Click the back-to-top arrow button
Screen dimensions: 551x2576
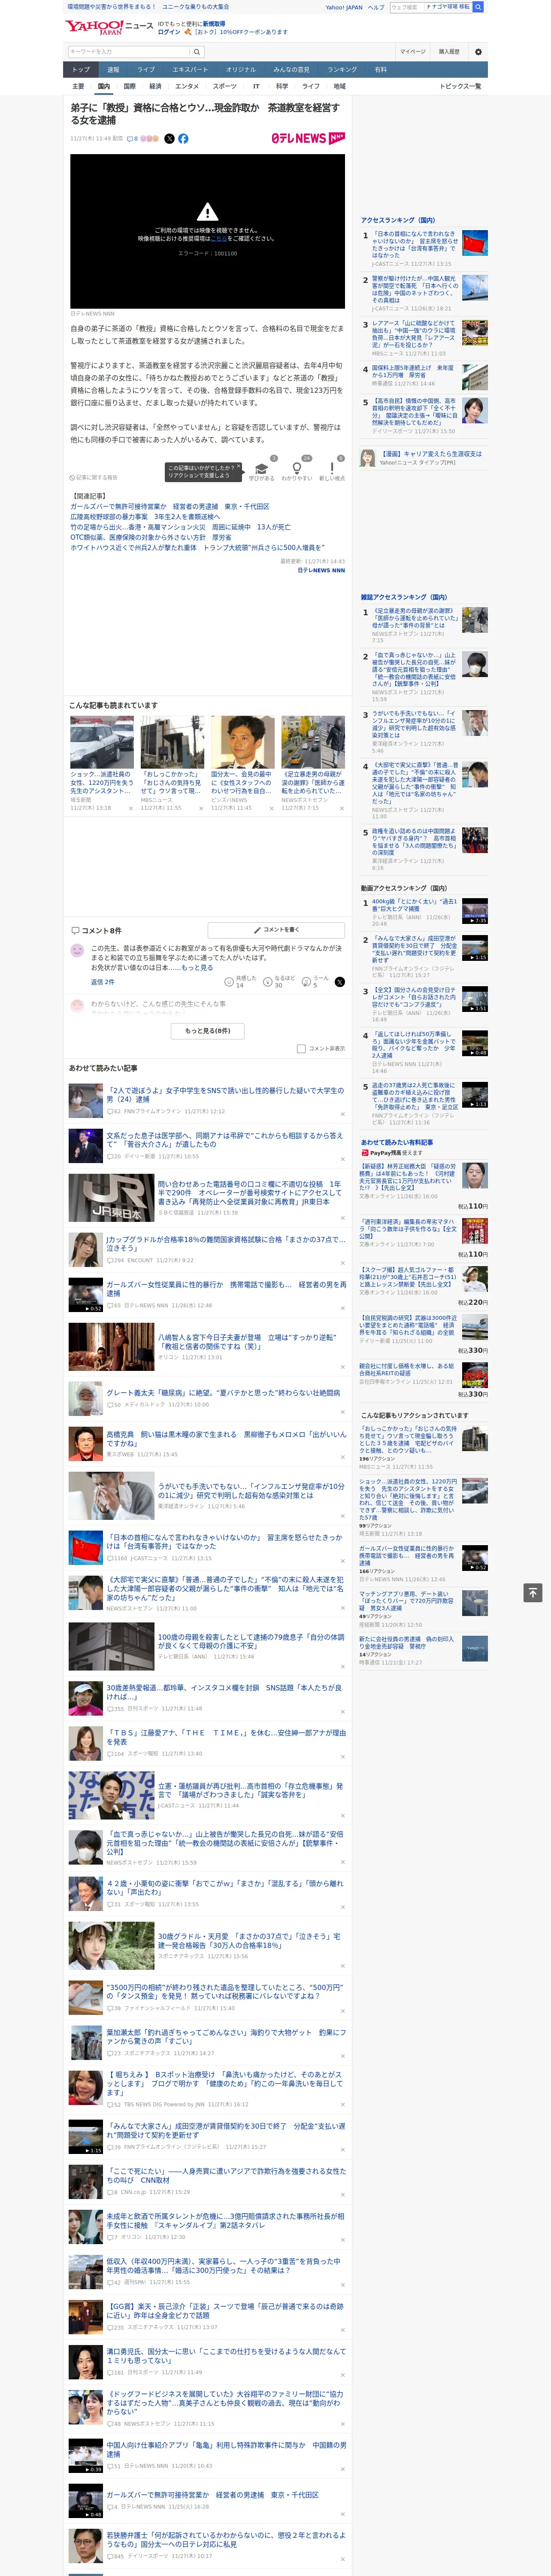[x=533, y=1592]
